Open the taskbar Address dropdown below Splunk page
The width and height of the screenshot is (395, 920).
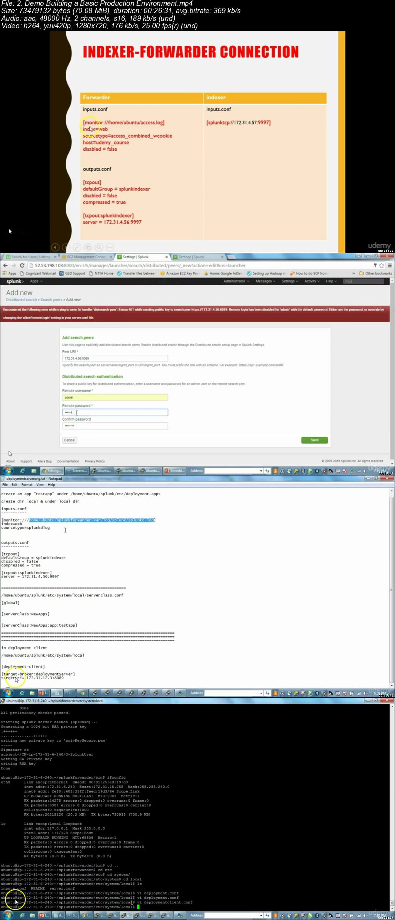tap(261, 471)
